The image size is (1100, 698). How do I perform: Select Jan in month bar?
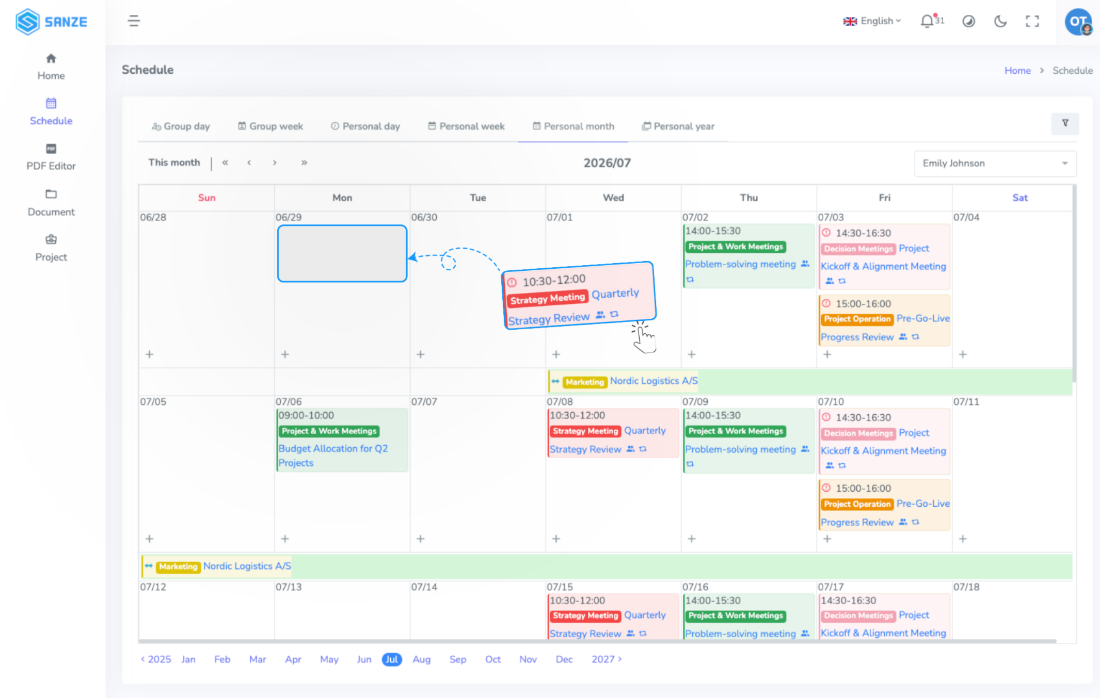click(188, 659)
